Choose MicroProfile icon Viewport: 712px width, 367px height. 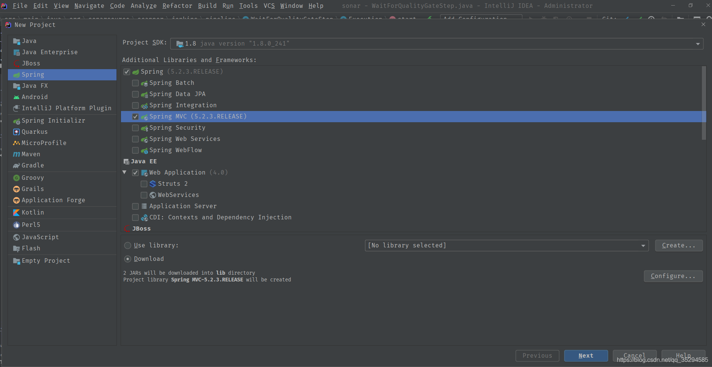pyautogui.click(x=16, y=143)
